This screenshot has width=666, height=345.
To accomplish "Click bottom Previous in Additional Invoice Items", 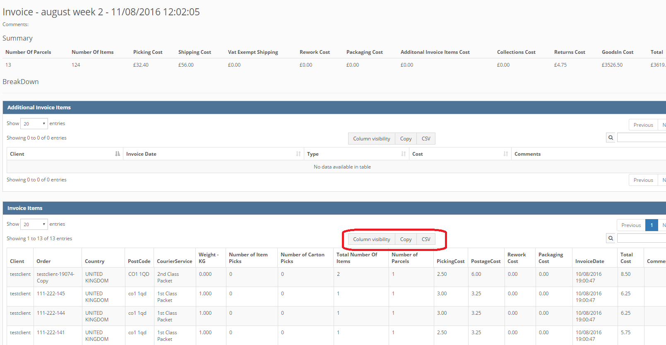I will [643, 180].
